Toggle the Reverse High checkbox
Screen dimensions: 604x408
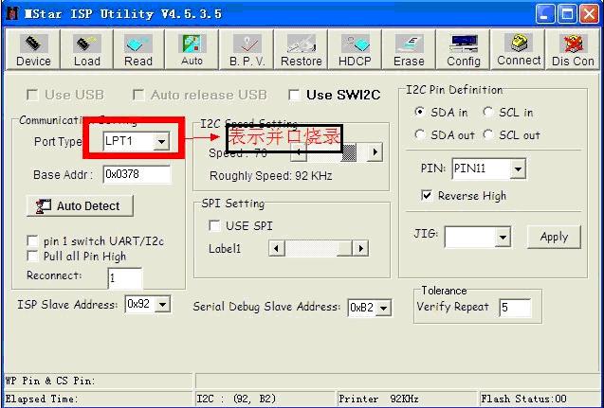(x=427, y=196)
